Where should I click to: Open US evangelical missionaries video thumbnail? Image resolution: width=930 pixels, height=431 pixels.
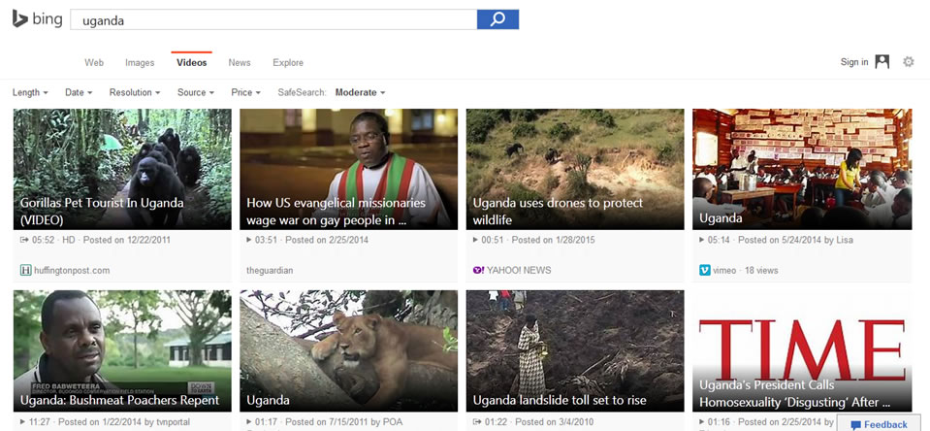click(x=349, y=169)
